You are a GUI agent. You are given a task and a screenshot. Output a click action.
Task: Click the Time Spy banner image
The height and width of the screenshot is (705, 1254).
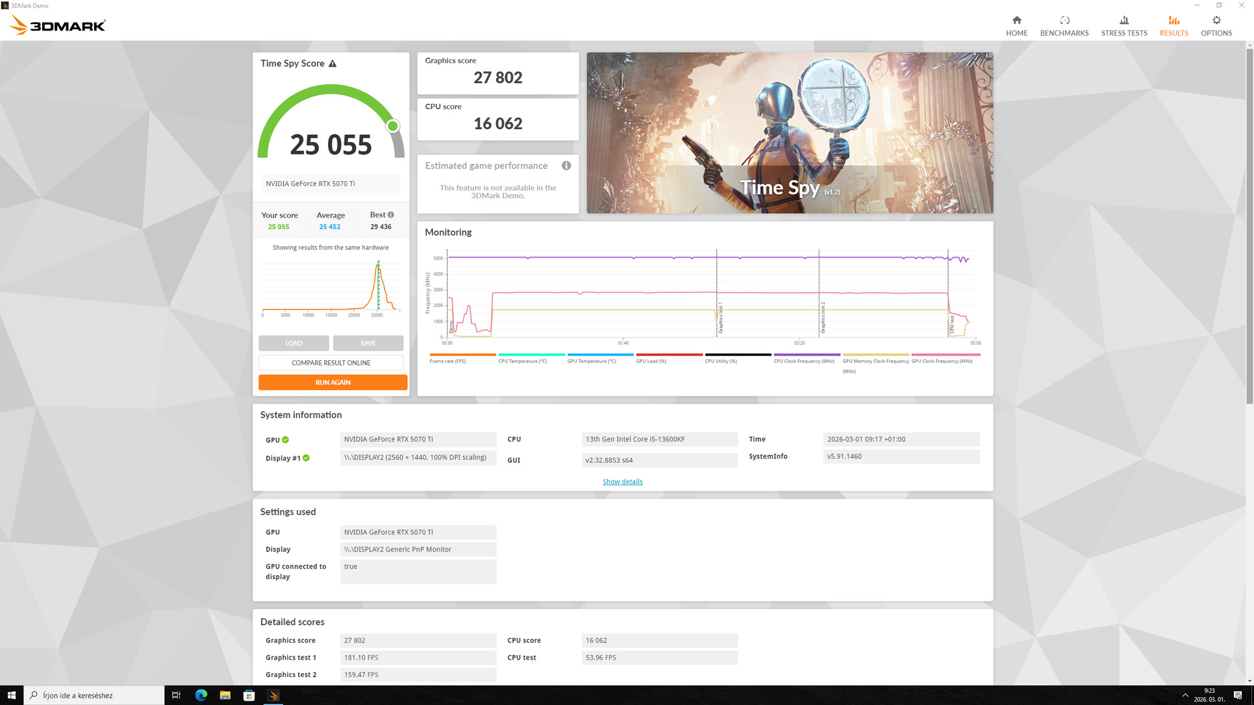coord(789,133)
